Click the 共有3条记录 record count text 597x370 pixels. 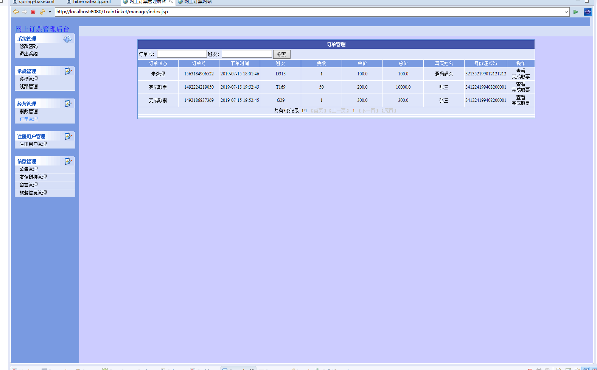tap(286, 111)
